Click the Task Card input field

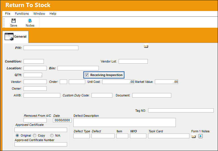coord(169,136)
